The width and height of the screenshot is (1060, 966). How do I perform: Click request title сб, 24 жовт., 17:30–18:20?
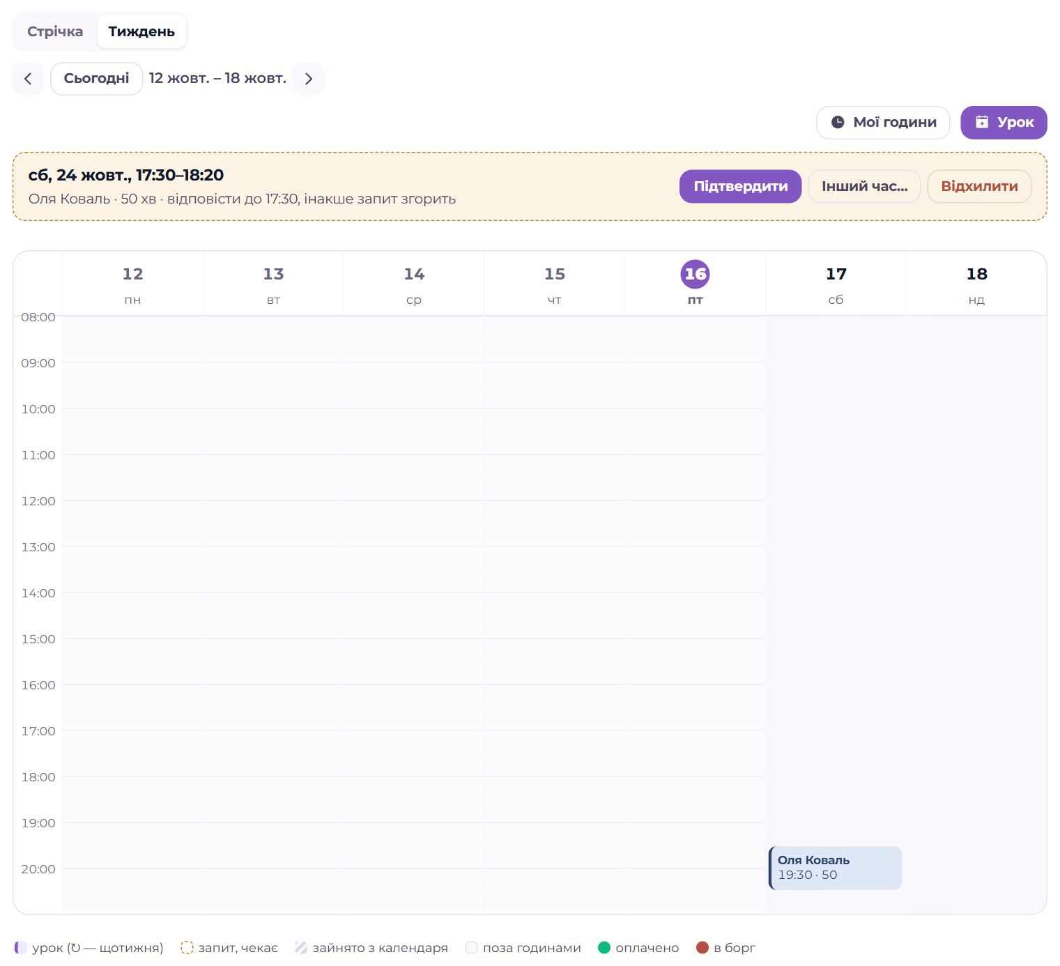[126, 176]
